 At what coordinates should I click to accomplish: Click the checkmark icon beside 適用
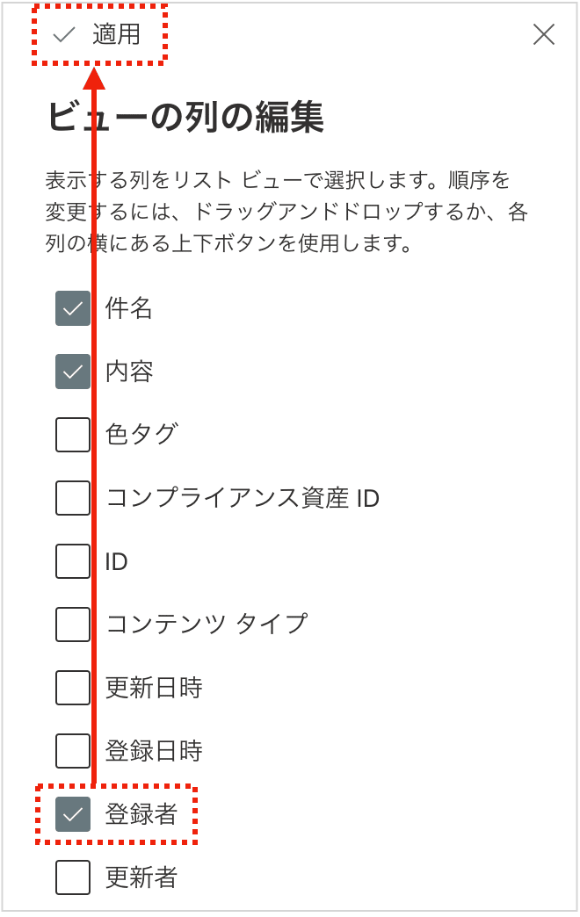[64, 35]
